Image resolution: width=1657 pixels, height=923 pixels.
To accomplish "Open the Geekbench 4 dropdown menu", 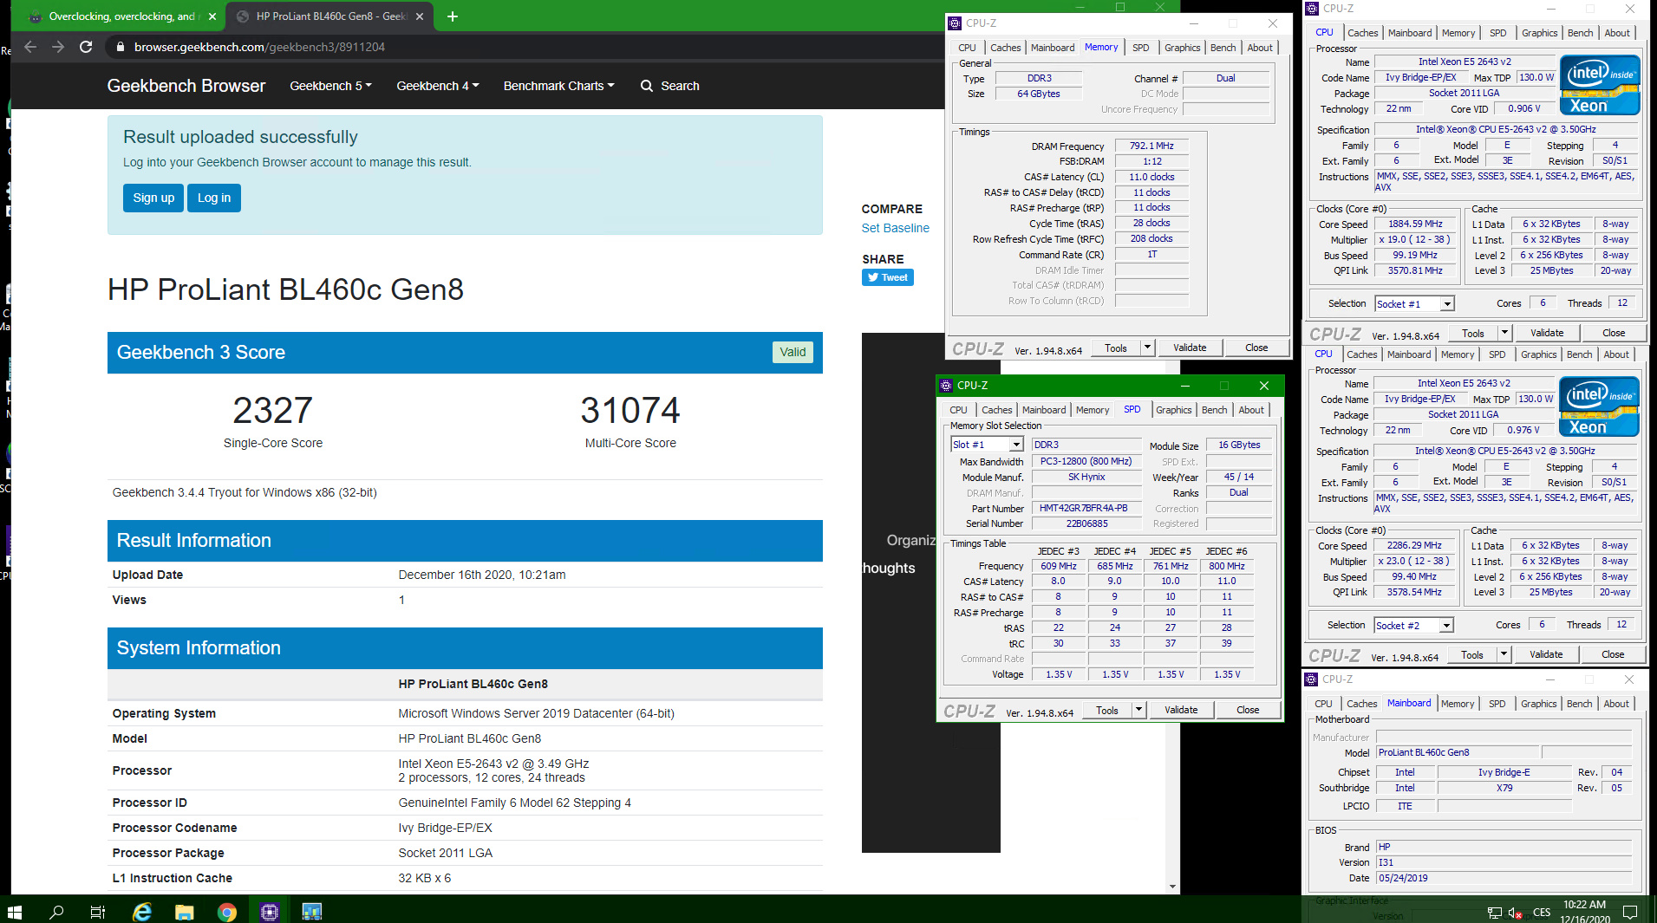I will tap(437, 86).
